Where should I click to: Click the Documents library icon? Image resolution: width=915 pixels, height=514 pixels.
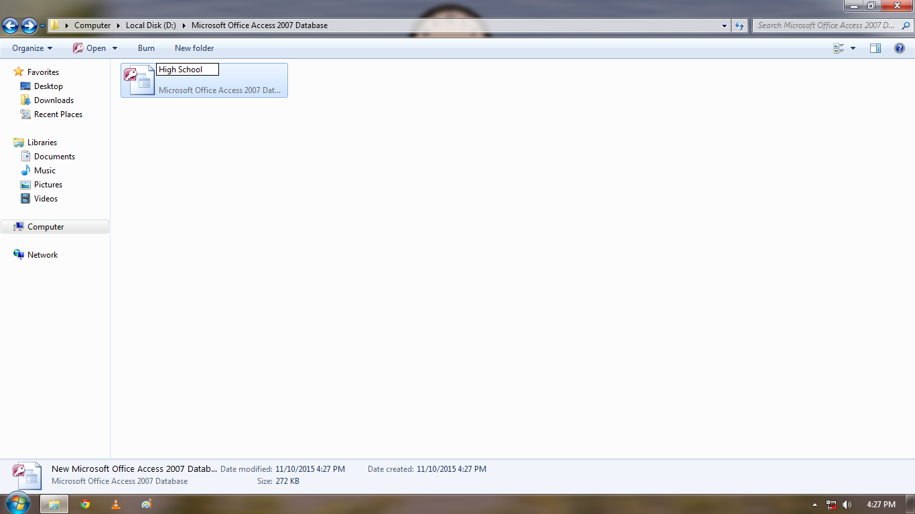25,157
